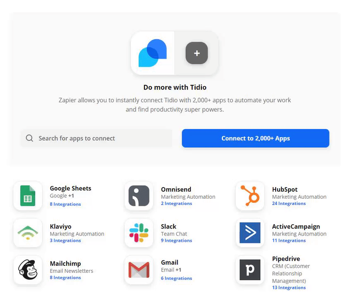Select the ActiveCampaign title
The image size is (346, 298).
pos(296,226)
